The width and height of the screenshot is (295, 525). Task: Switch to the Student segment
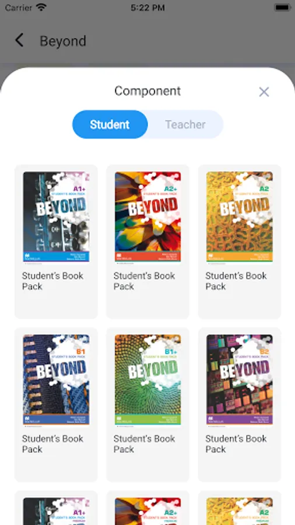110,124
